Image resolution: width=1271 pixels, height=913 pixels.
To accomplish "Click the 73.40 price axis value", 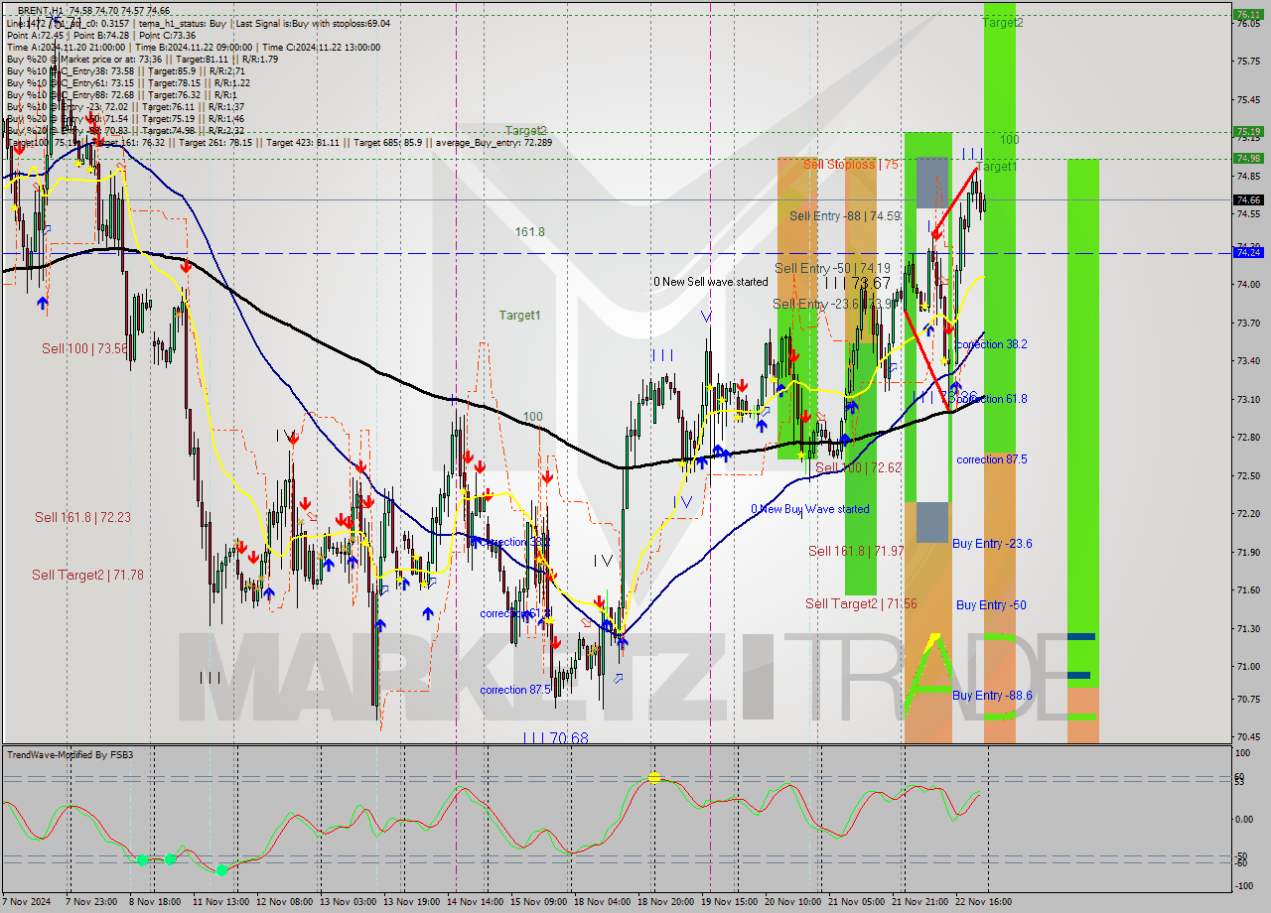I will click(1248, 361).
